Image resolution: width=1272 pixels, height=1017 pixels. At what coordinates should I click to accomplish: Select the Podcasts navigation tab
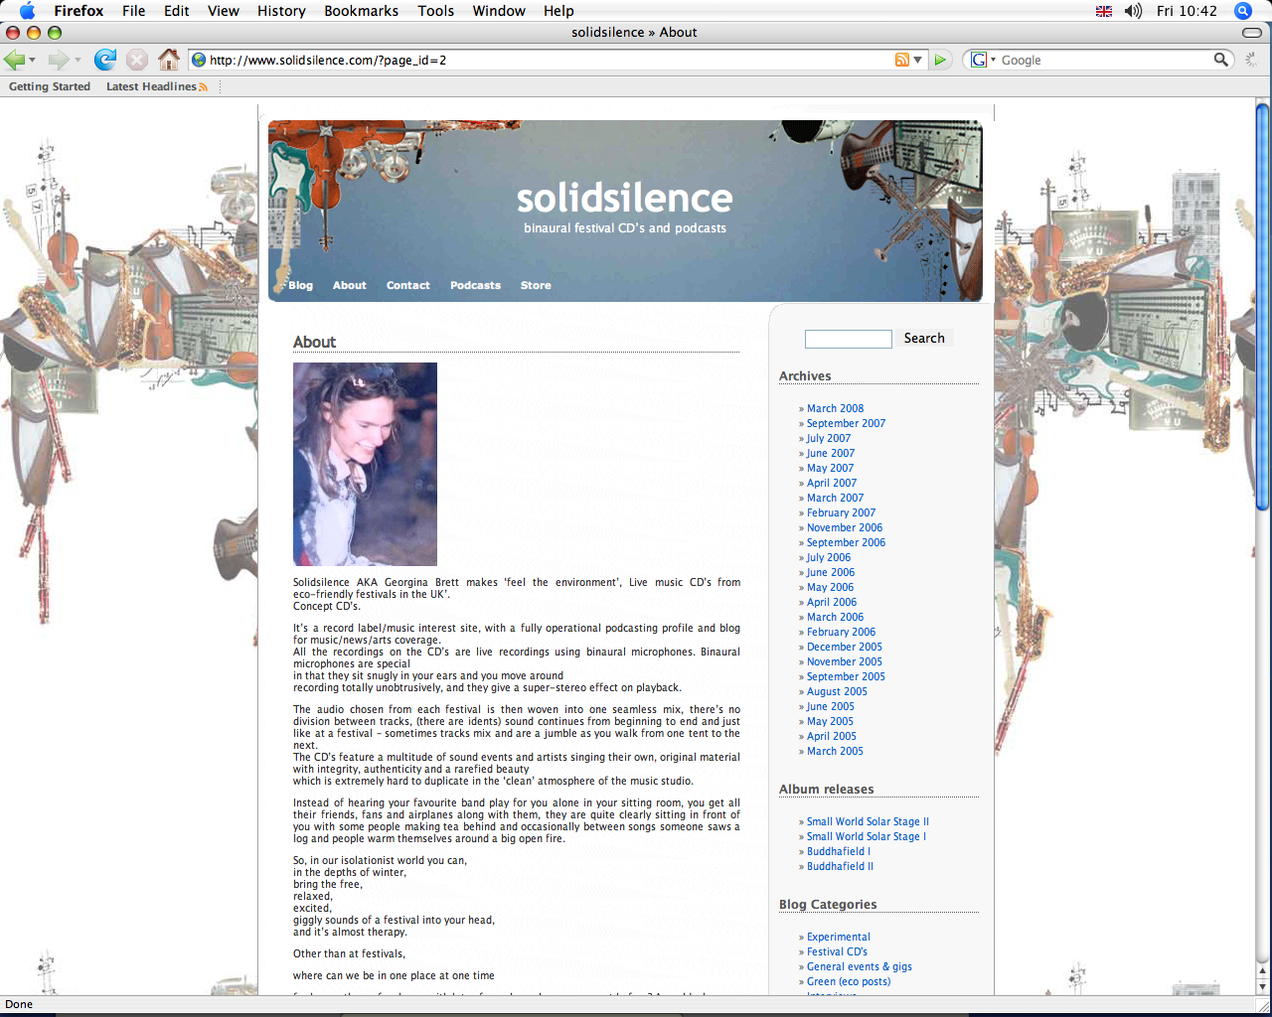475,285
